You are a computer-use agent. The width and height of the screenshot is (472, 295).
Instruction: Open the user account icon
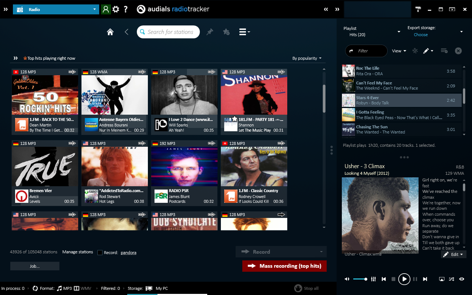[106, 9]
